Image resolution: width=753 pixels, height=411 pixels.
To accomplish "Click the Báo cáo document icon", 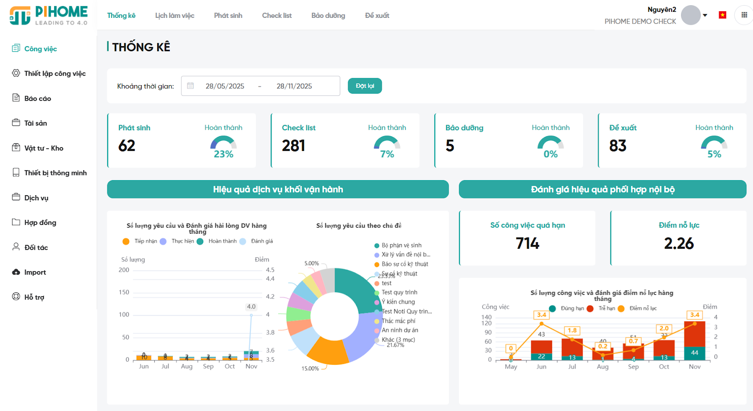I will pos(16,98).
